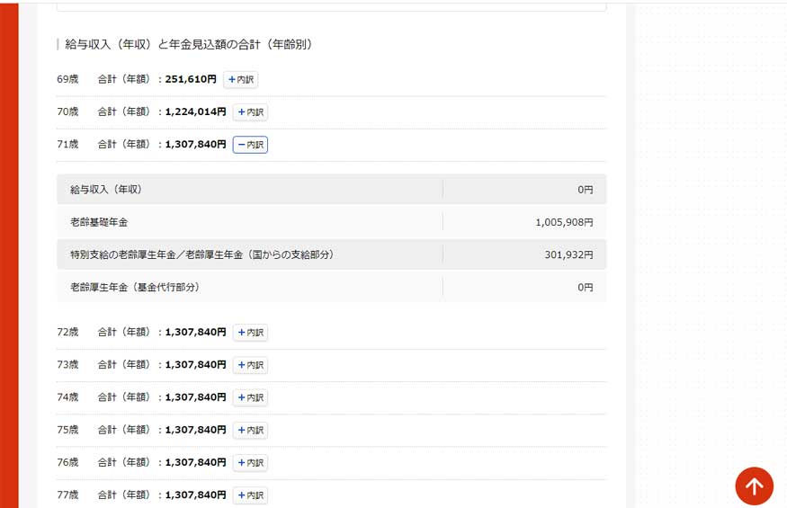Click the 1,307,840円 total for 72歳

[x=196, y=332]
